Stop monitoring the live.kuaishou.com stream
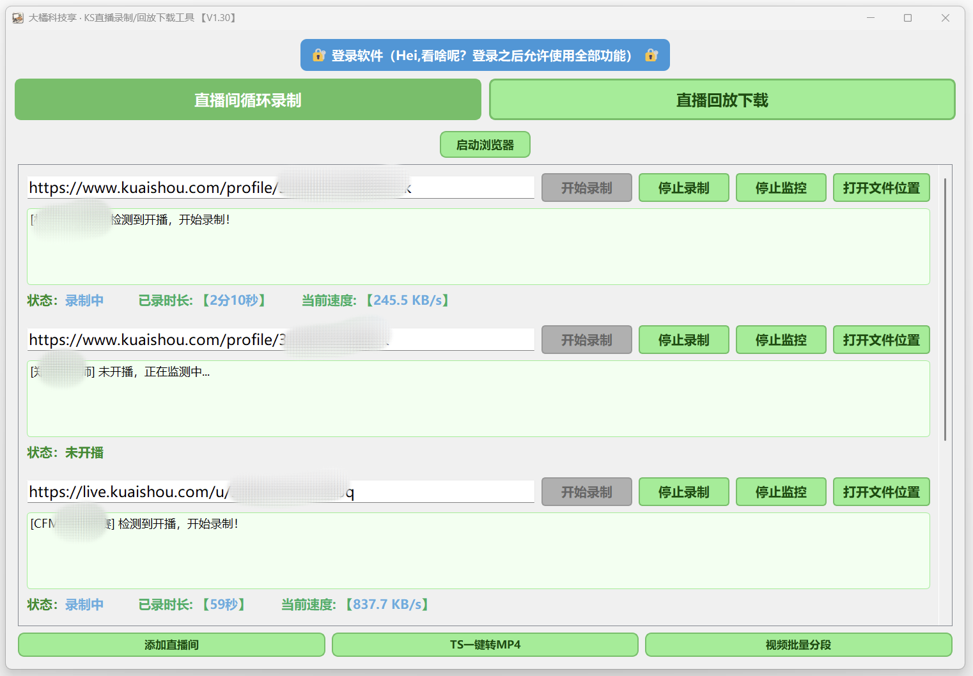 point(781,492)
